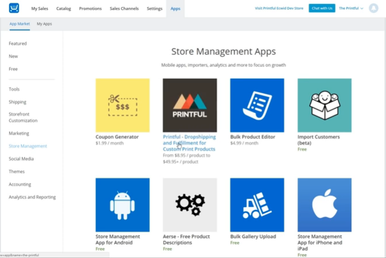The width and height of the screenshot is (386, 258).
Task: Open Storefront Customization category
Action: [23, 117]
